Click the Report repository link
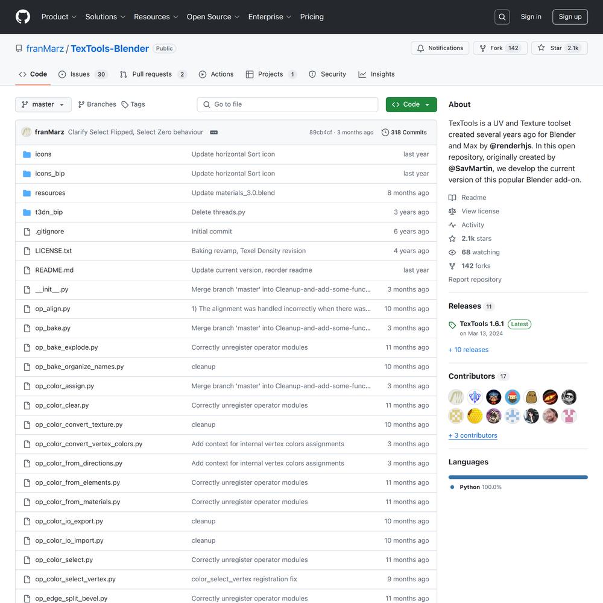 click(475, 280)
